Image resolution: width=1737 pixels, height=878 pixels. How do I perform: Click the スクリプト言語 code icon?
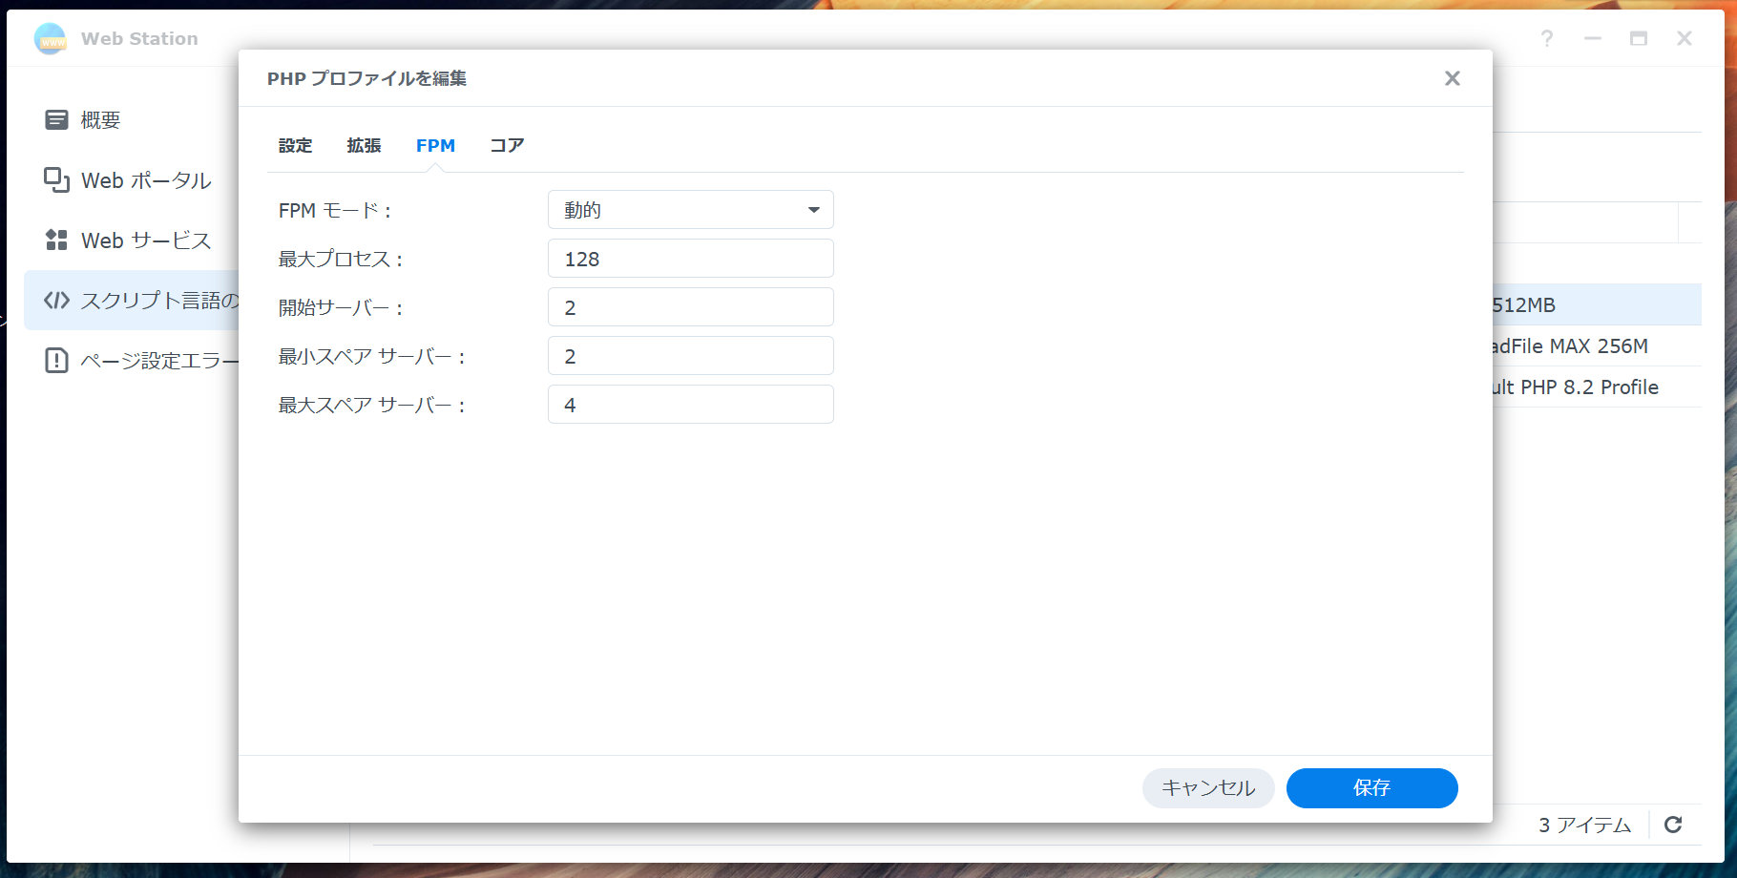point(56,301)
